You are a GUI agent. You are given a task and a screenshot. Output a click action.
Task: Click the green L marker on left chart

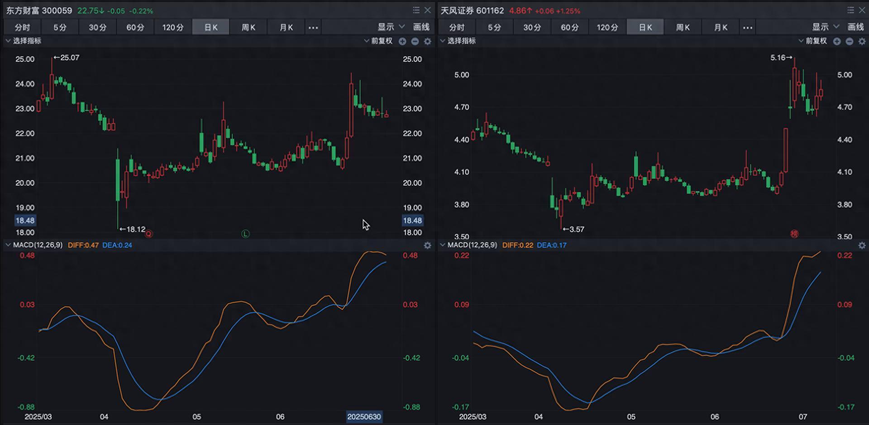245,234
